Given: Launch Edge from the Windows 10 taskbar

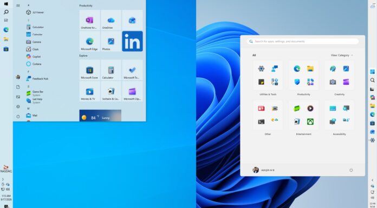Looking at the screenshot, I should tap(6, 30).
